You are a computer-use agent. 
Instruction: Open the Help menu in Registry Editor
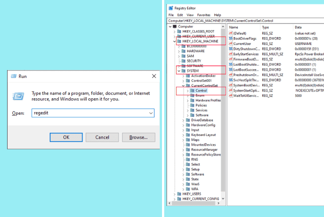tap(217, 15)
